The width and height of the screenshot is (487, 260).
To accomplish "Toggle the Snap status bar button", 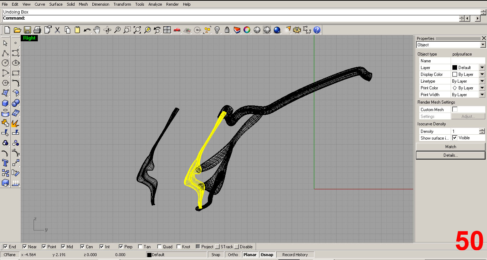I will tap(216, 255).
